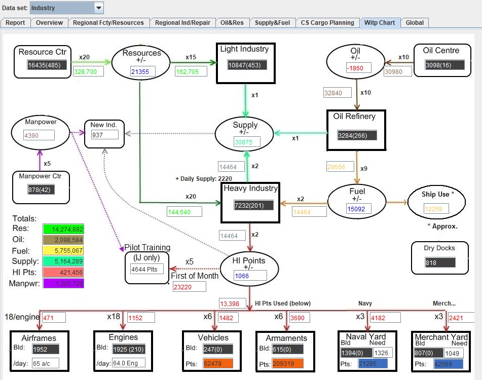
Task: Click the Supply total 5,164,289 swatch
Action: pos(63,261)
